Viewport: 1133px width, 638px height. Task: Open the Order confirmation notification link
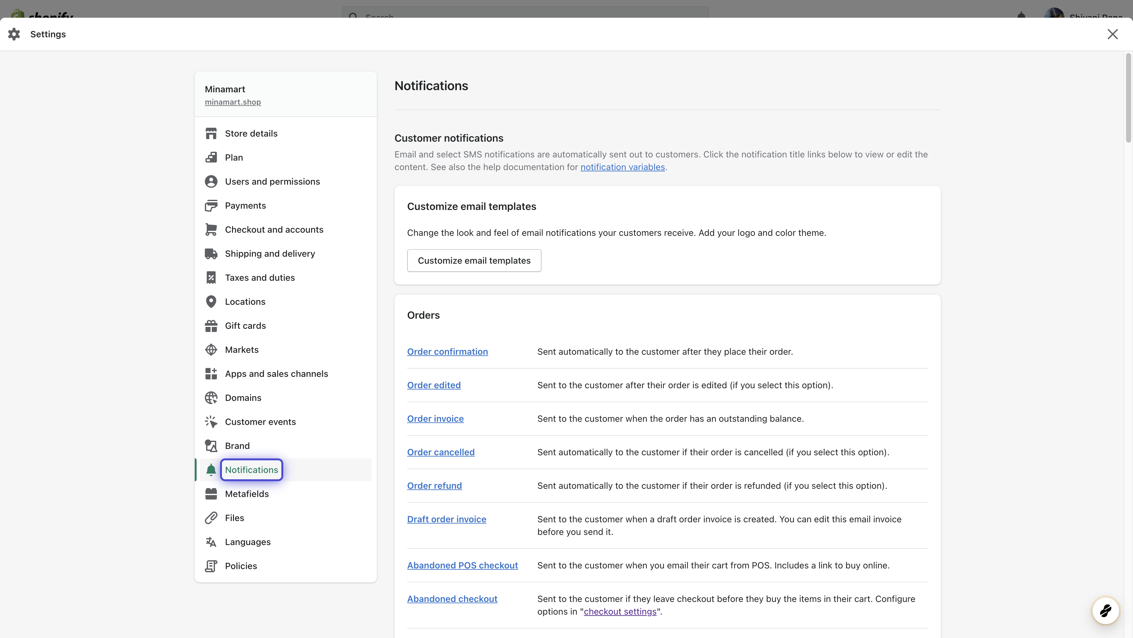tap(447, 352)
